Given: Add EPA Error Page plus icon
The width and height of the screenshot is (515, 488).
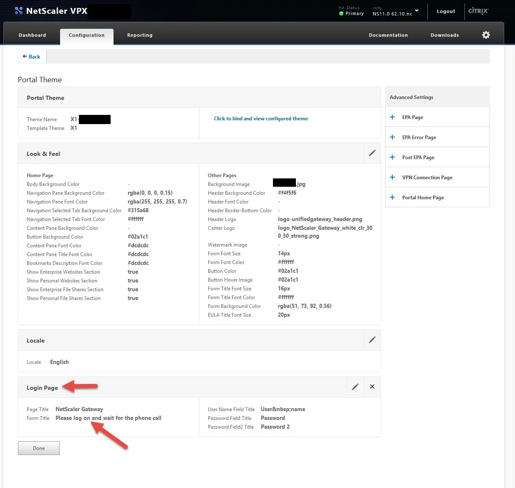Looking at the screenshot, I should [392, 137].
